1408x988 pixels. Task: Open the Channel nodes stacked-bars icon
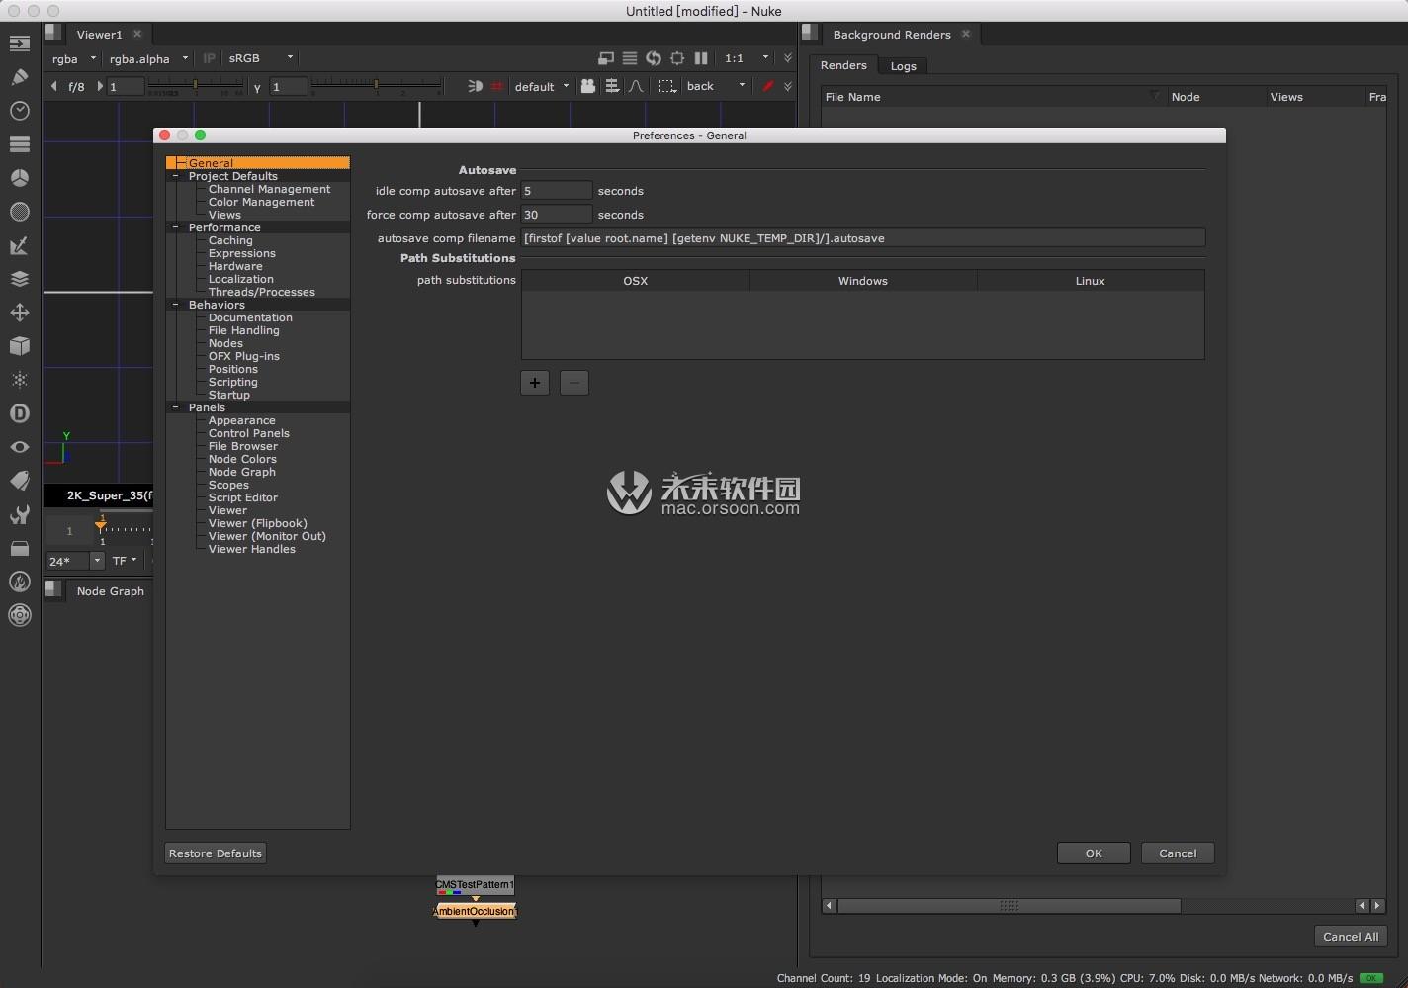(x=19, y=144)
